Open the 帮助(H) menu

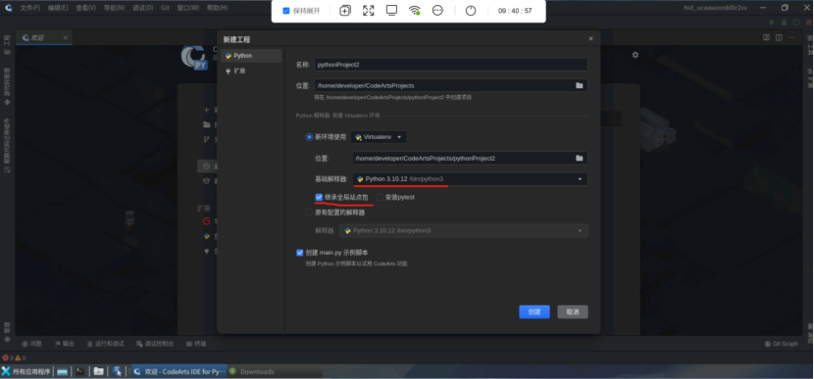pos(217,8)
